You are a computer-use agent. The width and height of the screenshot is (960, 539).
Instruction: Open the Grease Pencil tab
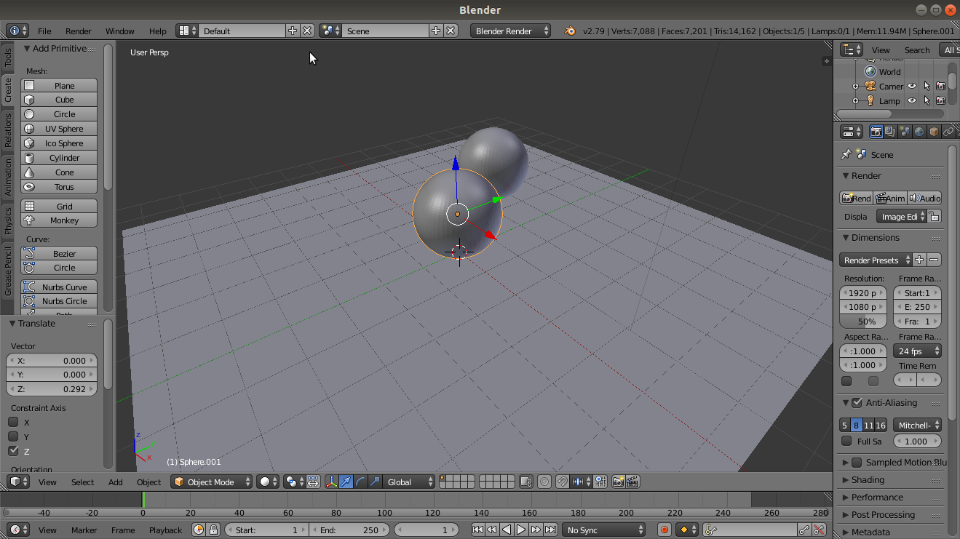8,271
